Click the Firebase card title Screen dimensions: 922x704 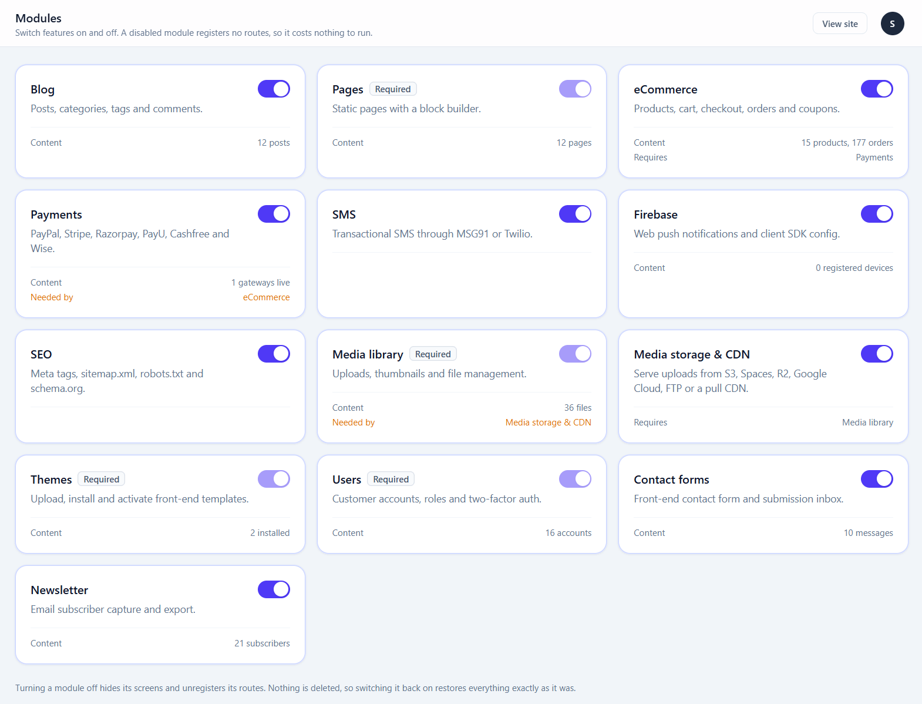(x=655, y=214)
